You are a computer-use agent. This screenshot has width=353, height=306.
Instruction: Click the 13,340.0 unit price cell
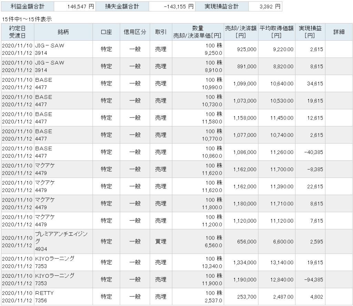(212, 266)
